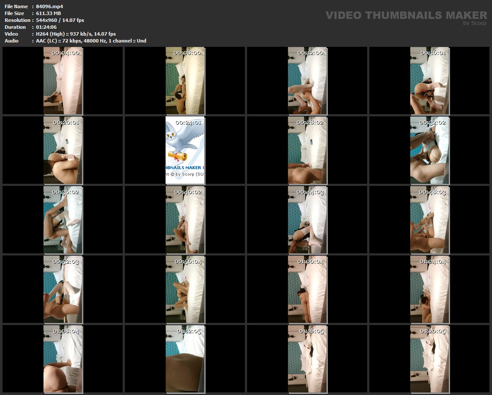Click the "by Scorp" credit text
The image size is (492, 395).
coord(474,23)
